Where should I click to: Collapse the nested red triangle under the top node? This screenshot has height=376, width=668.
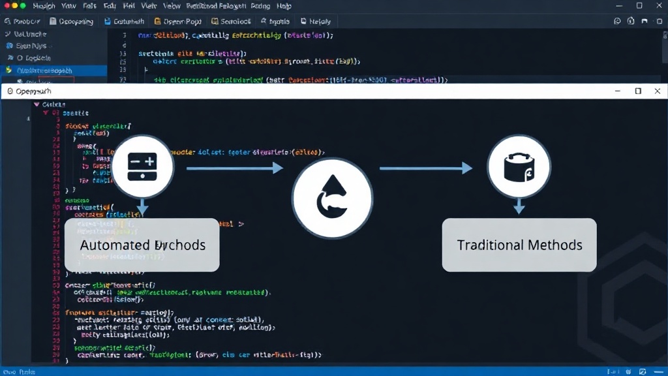[46, 113]
